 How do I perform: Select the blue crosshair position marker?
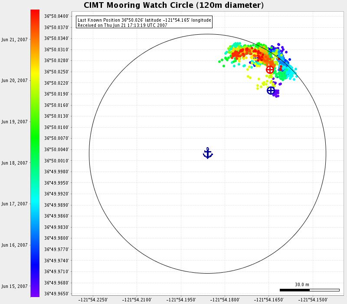tap(271, 90)
